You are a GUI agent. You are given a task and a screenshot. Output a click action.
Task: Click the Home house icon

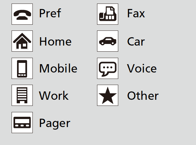tap(22, 41)
